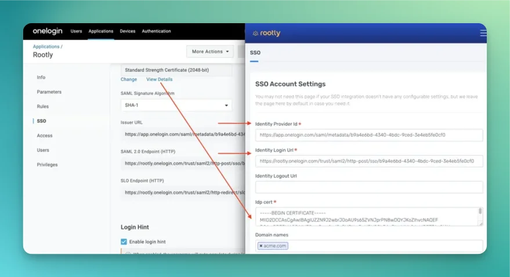Click the Domain names input field
This screenshot has width=510, height=277.
pyautogui.click(x=369, y=246)
